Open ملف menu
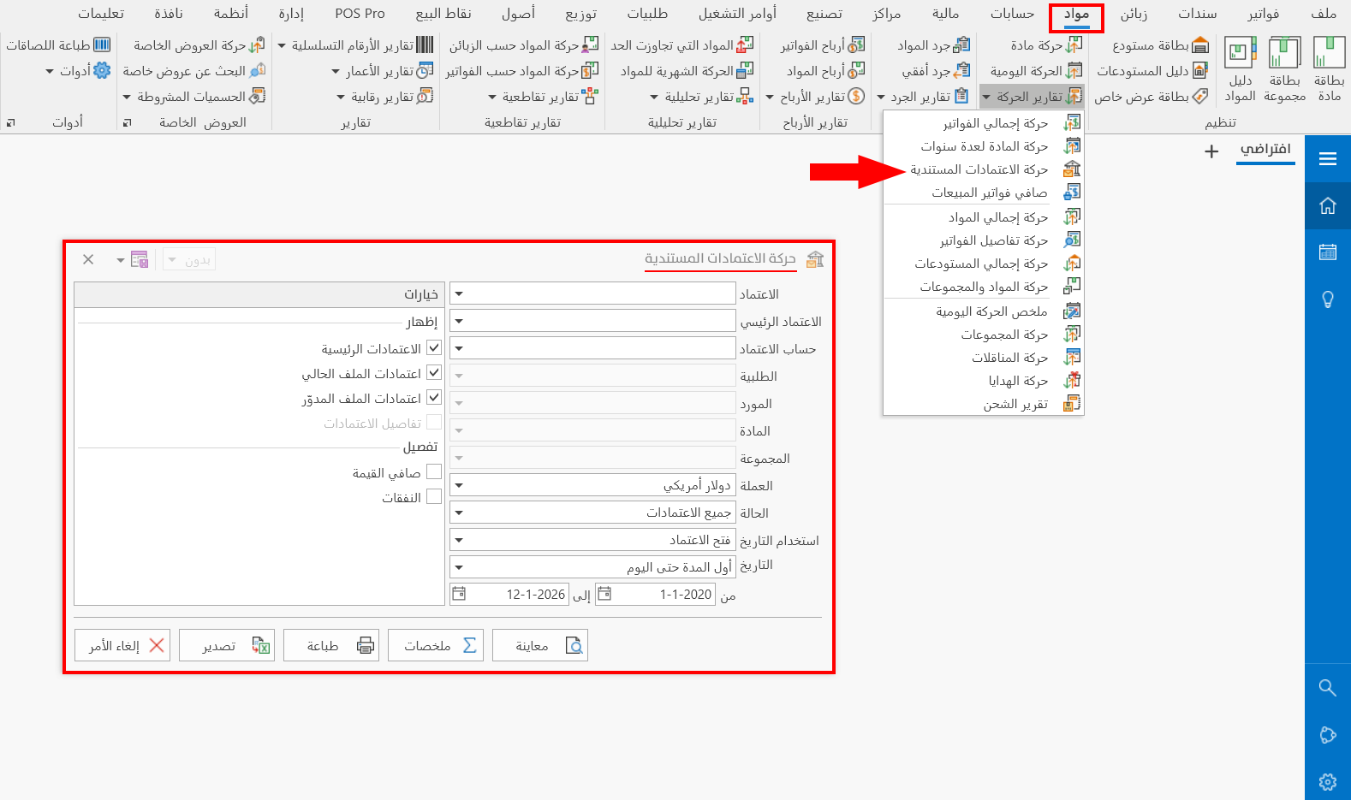Image resolution: width=1351 pixels, height=800 pixels. [1324, 14]
